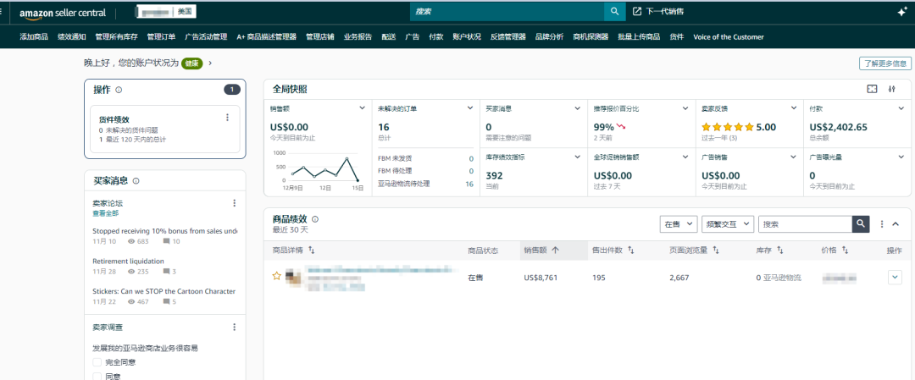Open the hamburger menu at far left

2,12
